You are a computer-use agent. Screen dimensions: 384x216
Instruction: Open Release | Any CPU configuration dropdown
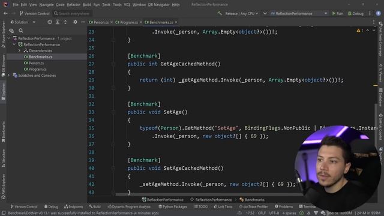242,13
